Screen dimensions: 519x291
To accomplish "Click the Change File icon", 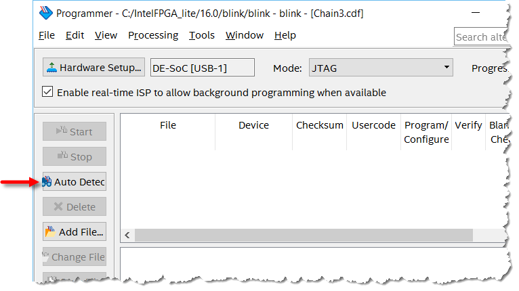I will point(46,256).
